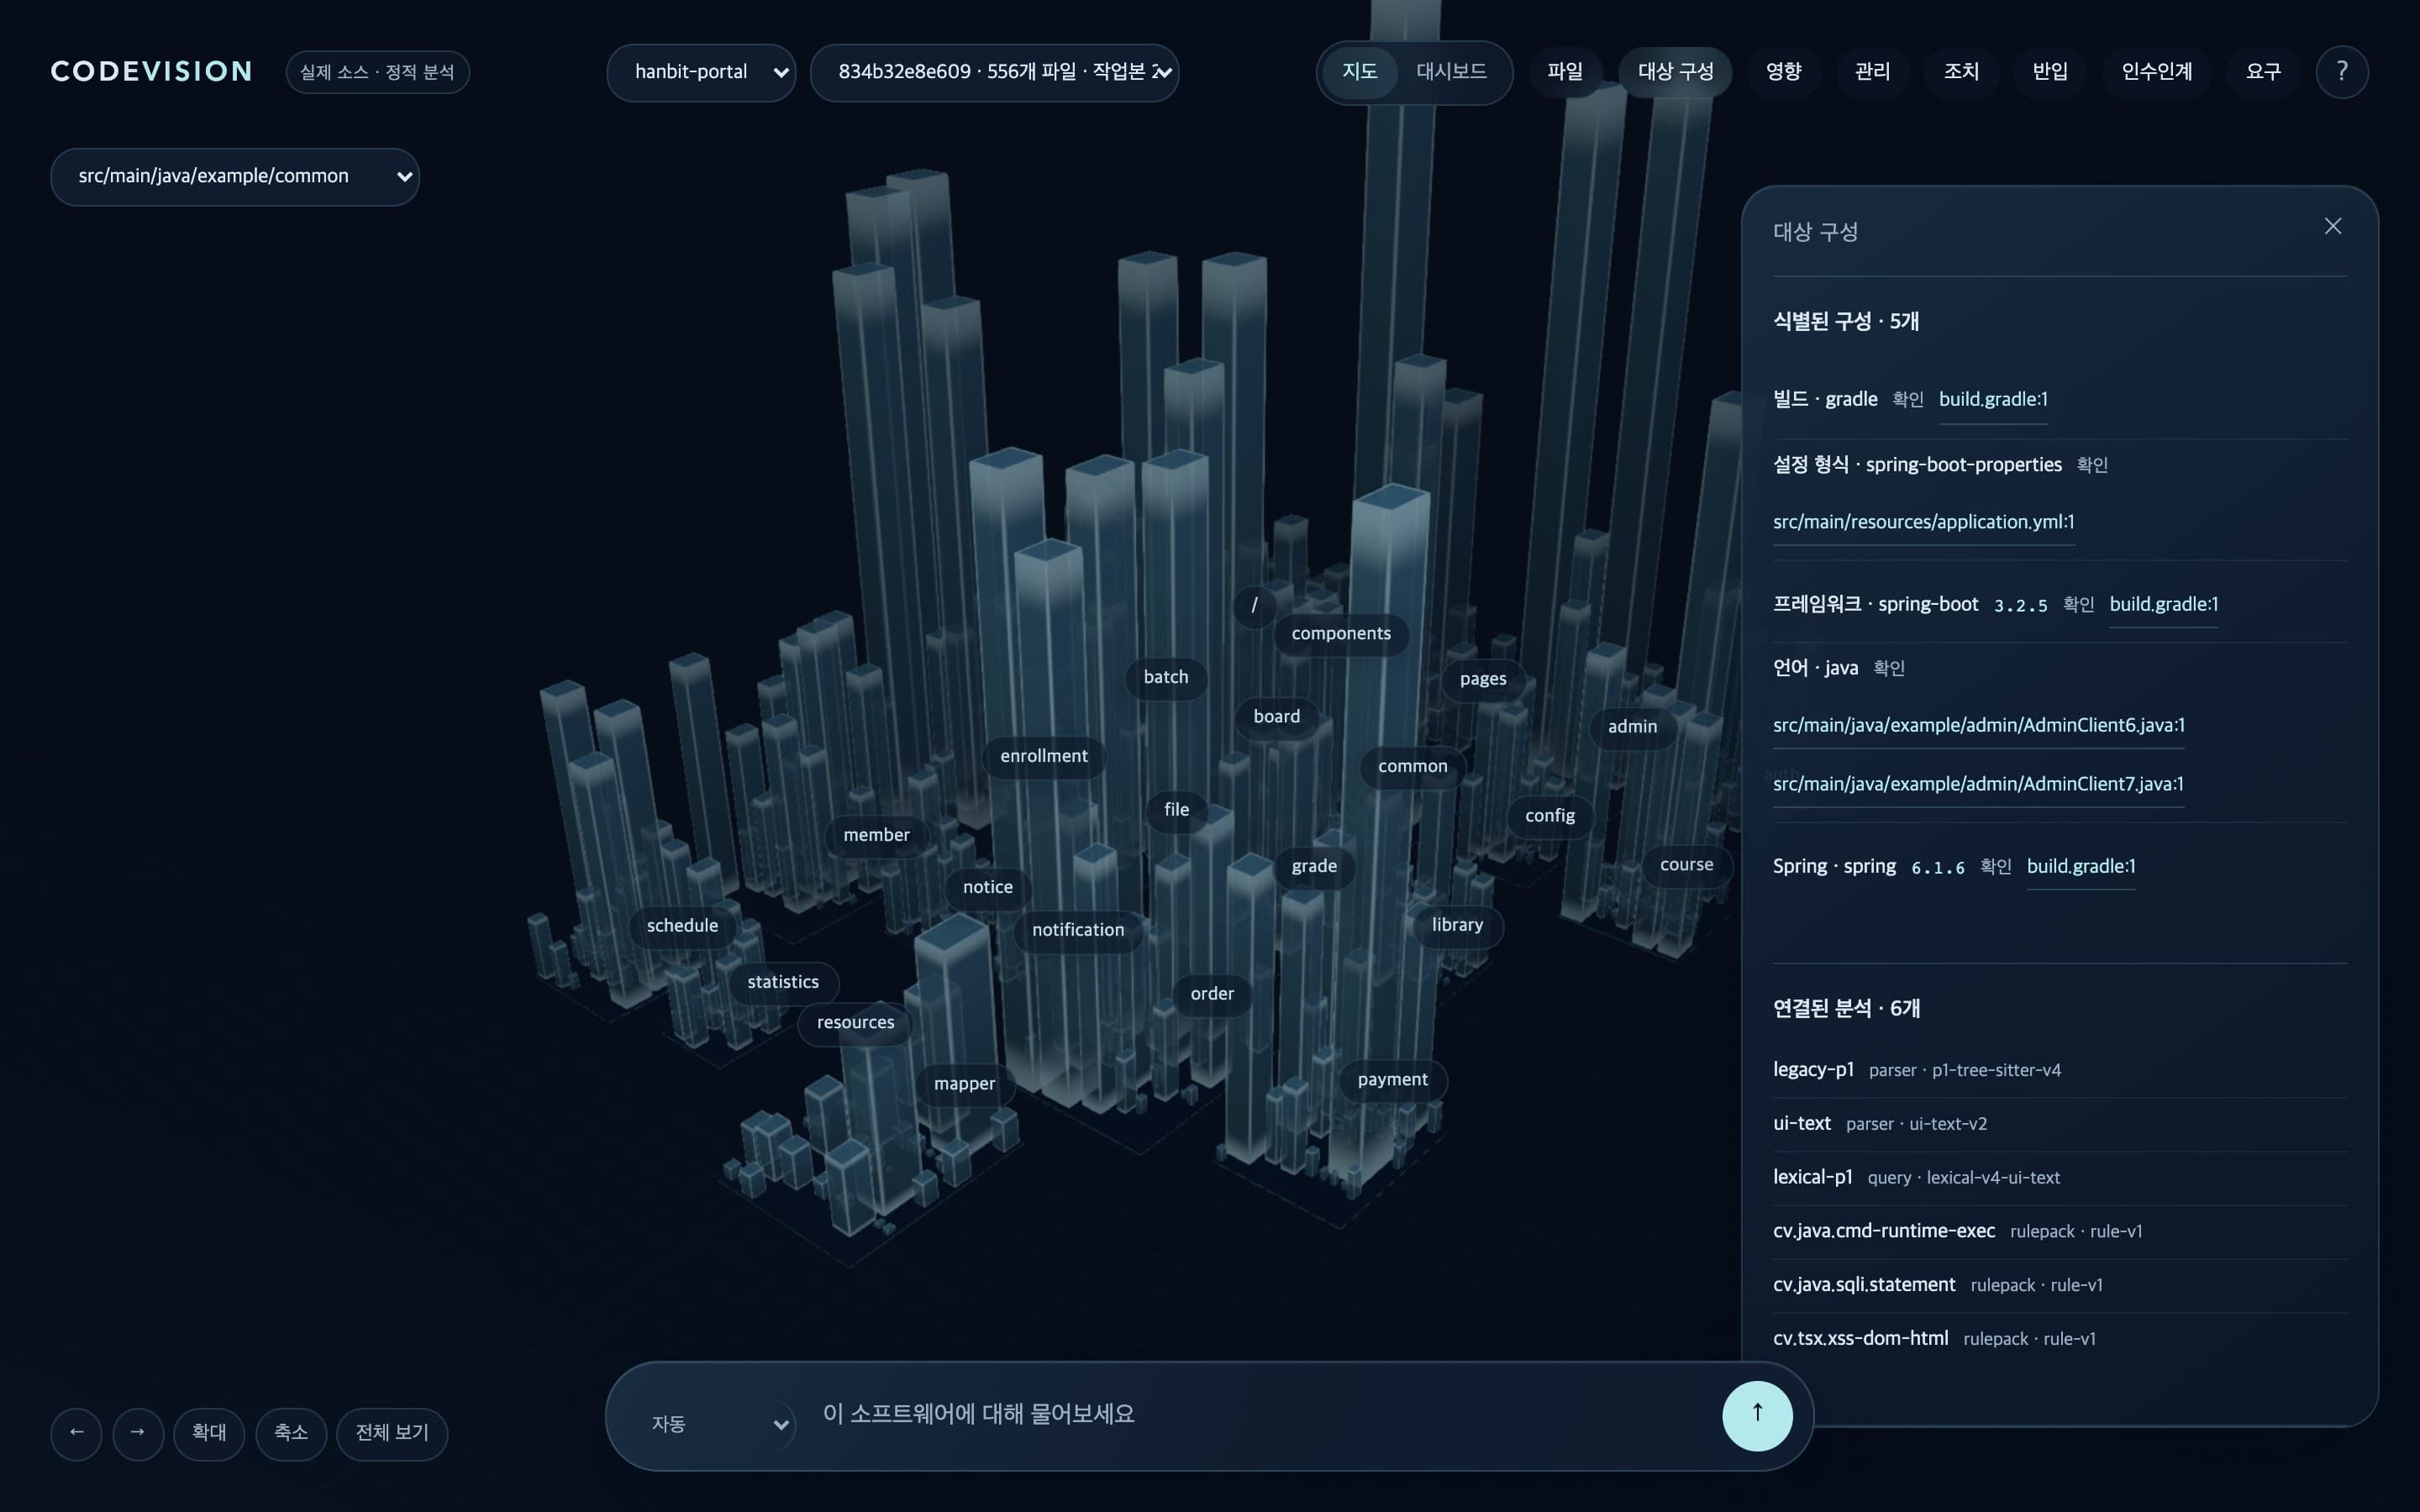Select the 대상 구성 tab
The width and height of the screenshot is (2420, 1512).
click(1675, 72)
